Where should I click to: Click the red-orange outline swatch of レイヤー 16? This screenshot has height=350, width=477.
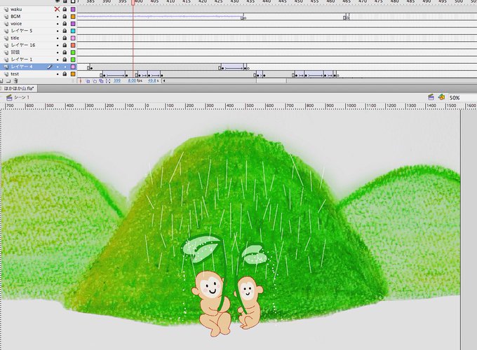click(73, 45)
